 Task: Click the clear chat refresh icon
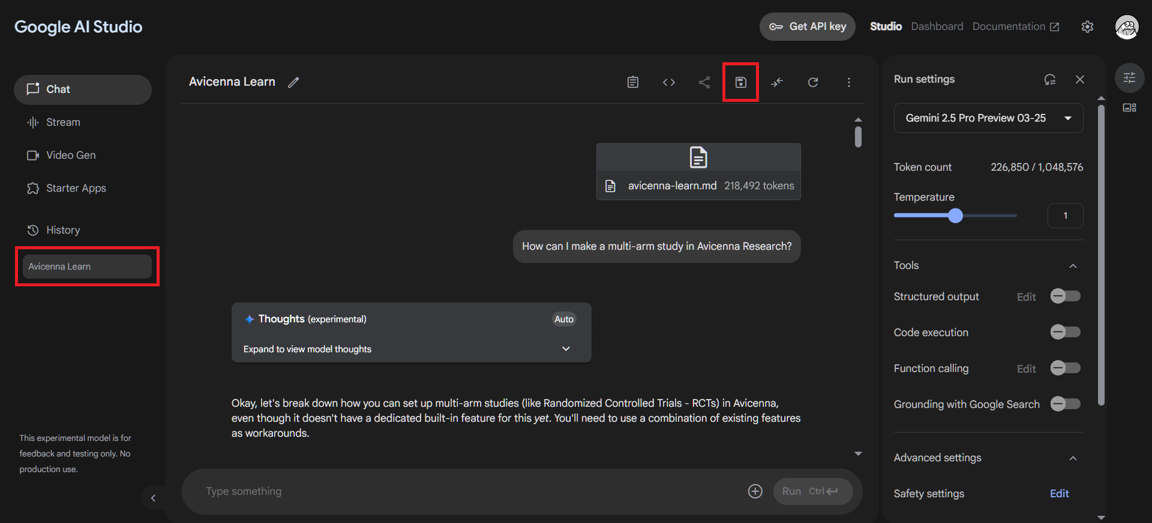pyautogui.click(x=812, y=82)
